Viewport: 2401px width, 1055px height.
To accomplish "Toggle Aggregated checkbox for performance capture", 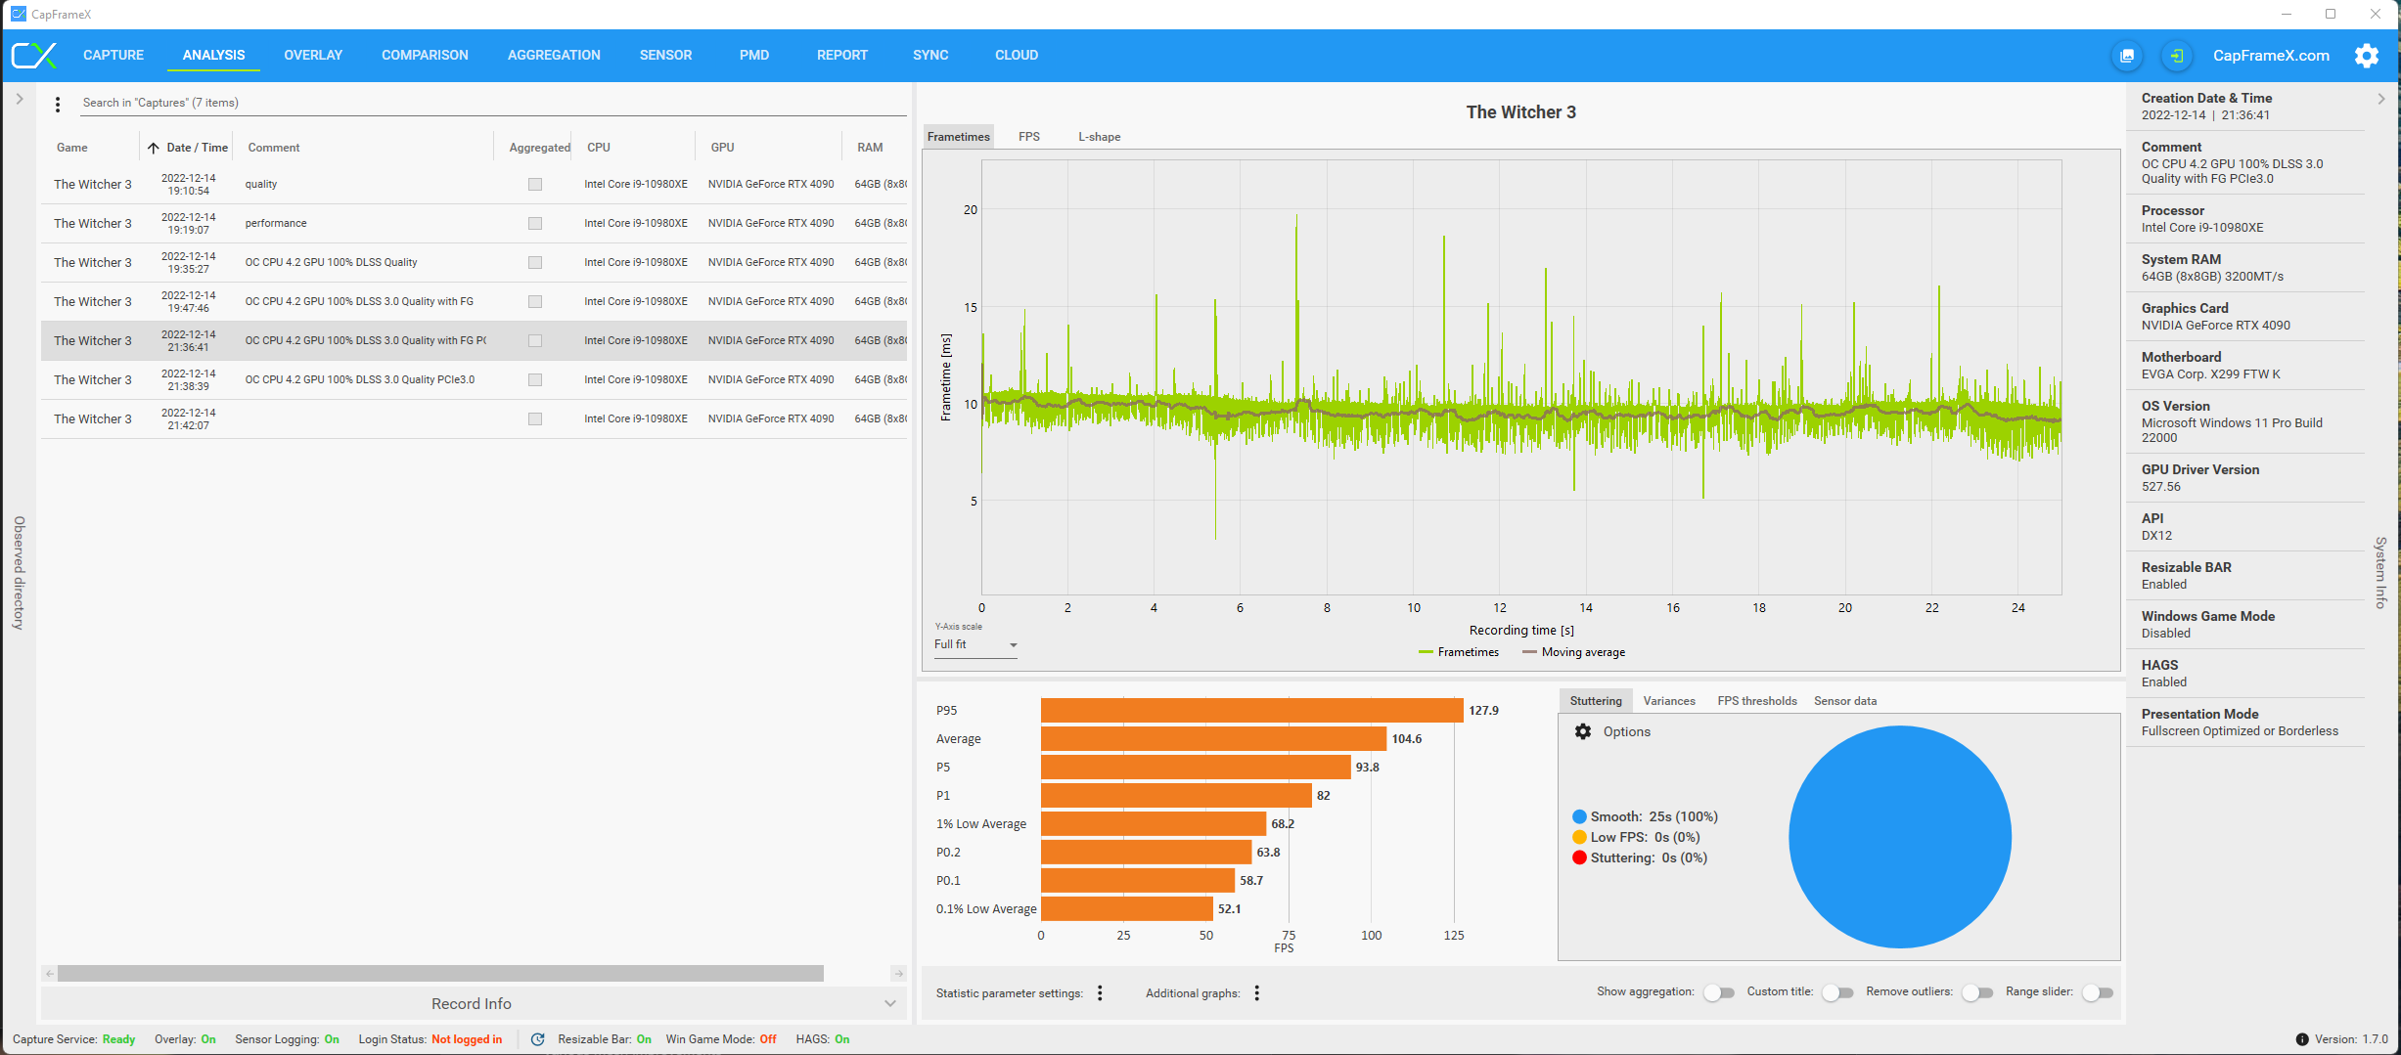I will pos(535,223).
